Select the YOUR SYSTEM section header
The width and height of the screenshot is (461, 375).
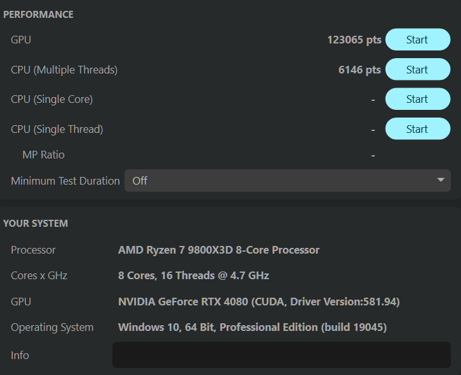pos(36,224)
